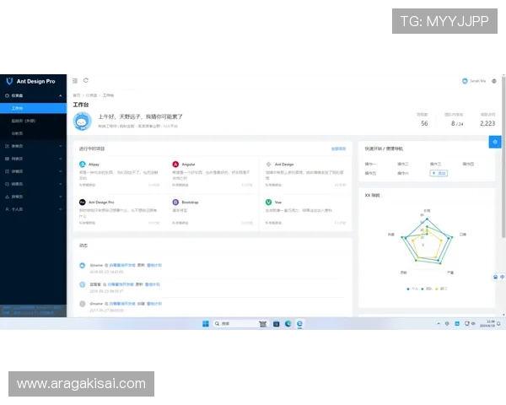Click the 全部项目 link
The height and width of the screenshot is (405, 506).
tap(338, 148)
